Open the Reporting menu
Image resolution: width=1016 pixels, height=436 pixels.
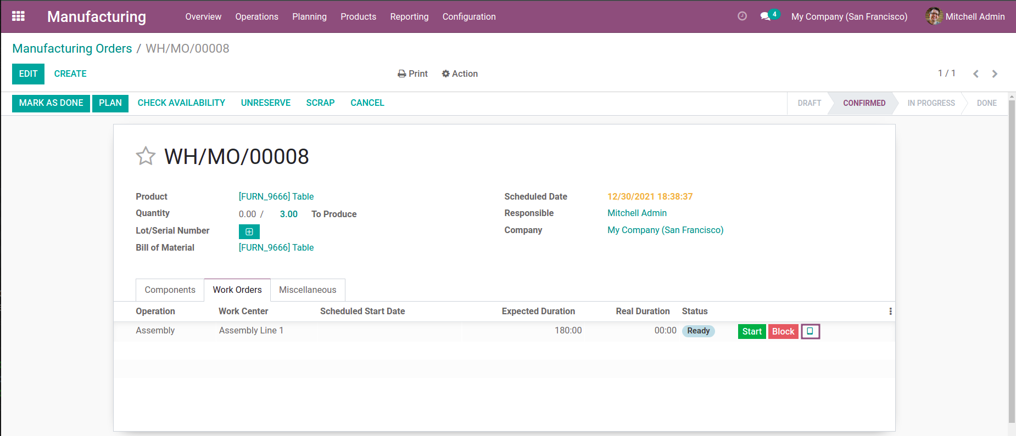tap(409, 16)
